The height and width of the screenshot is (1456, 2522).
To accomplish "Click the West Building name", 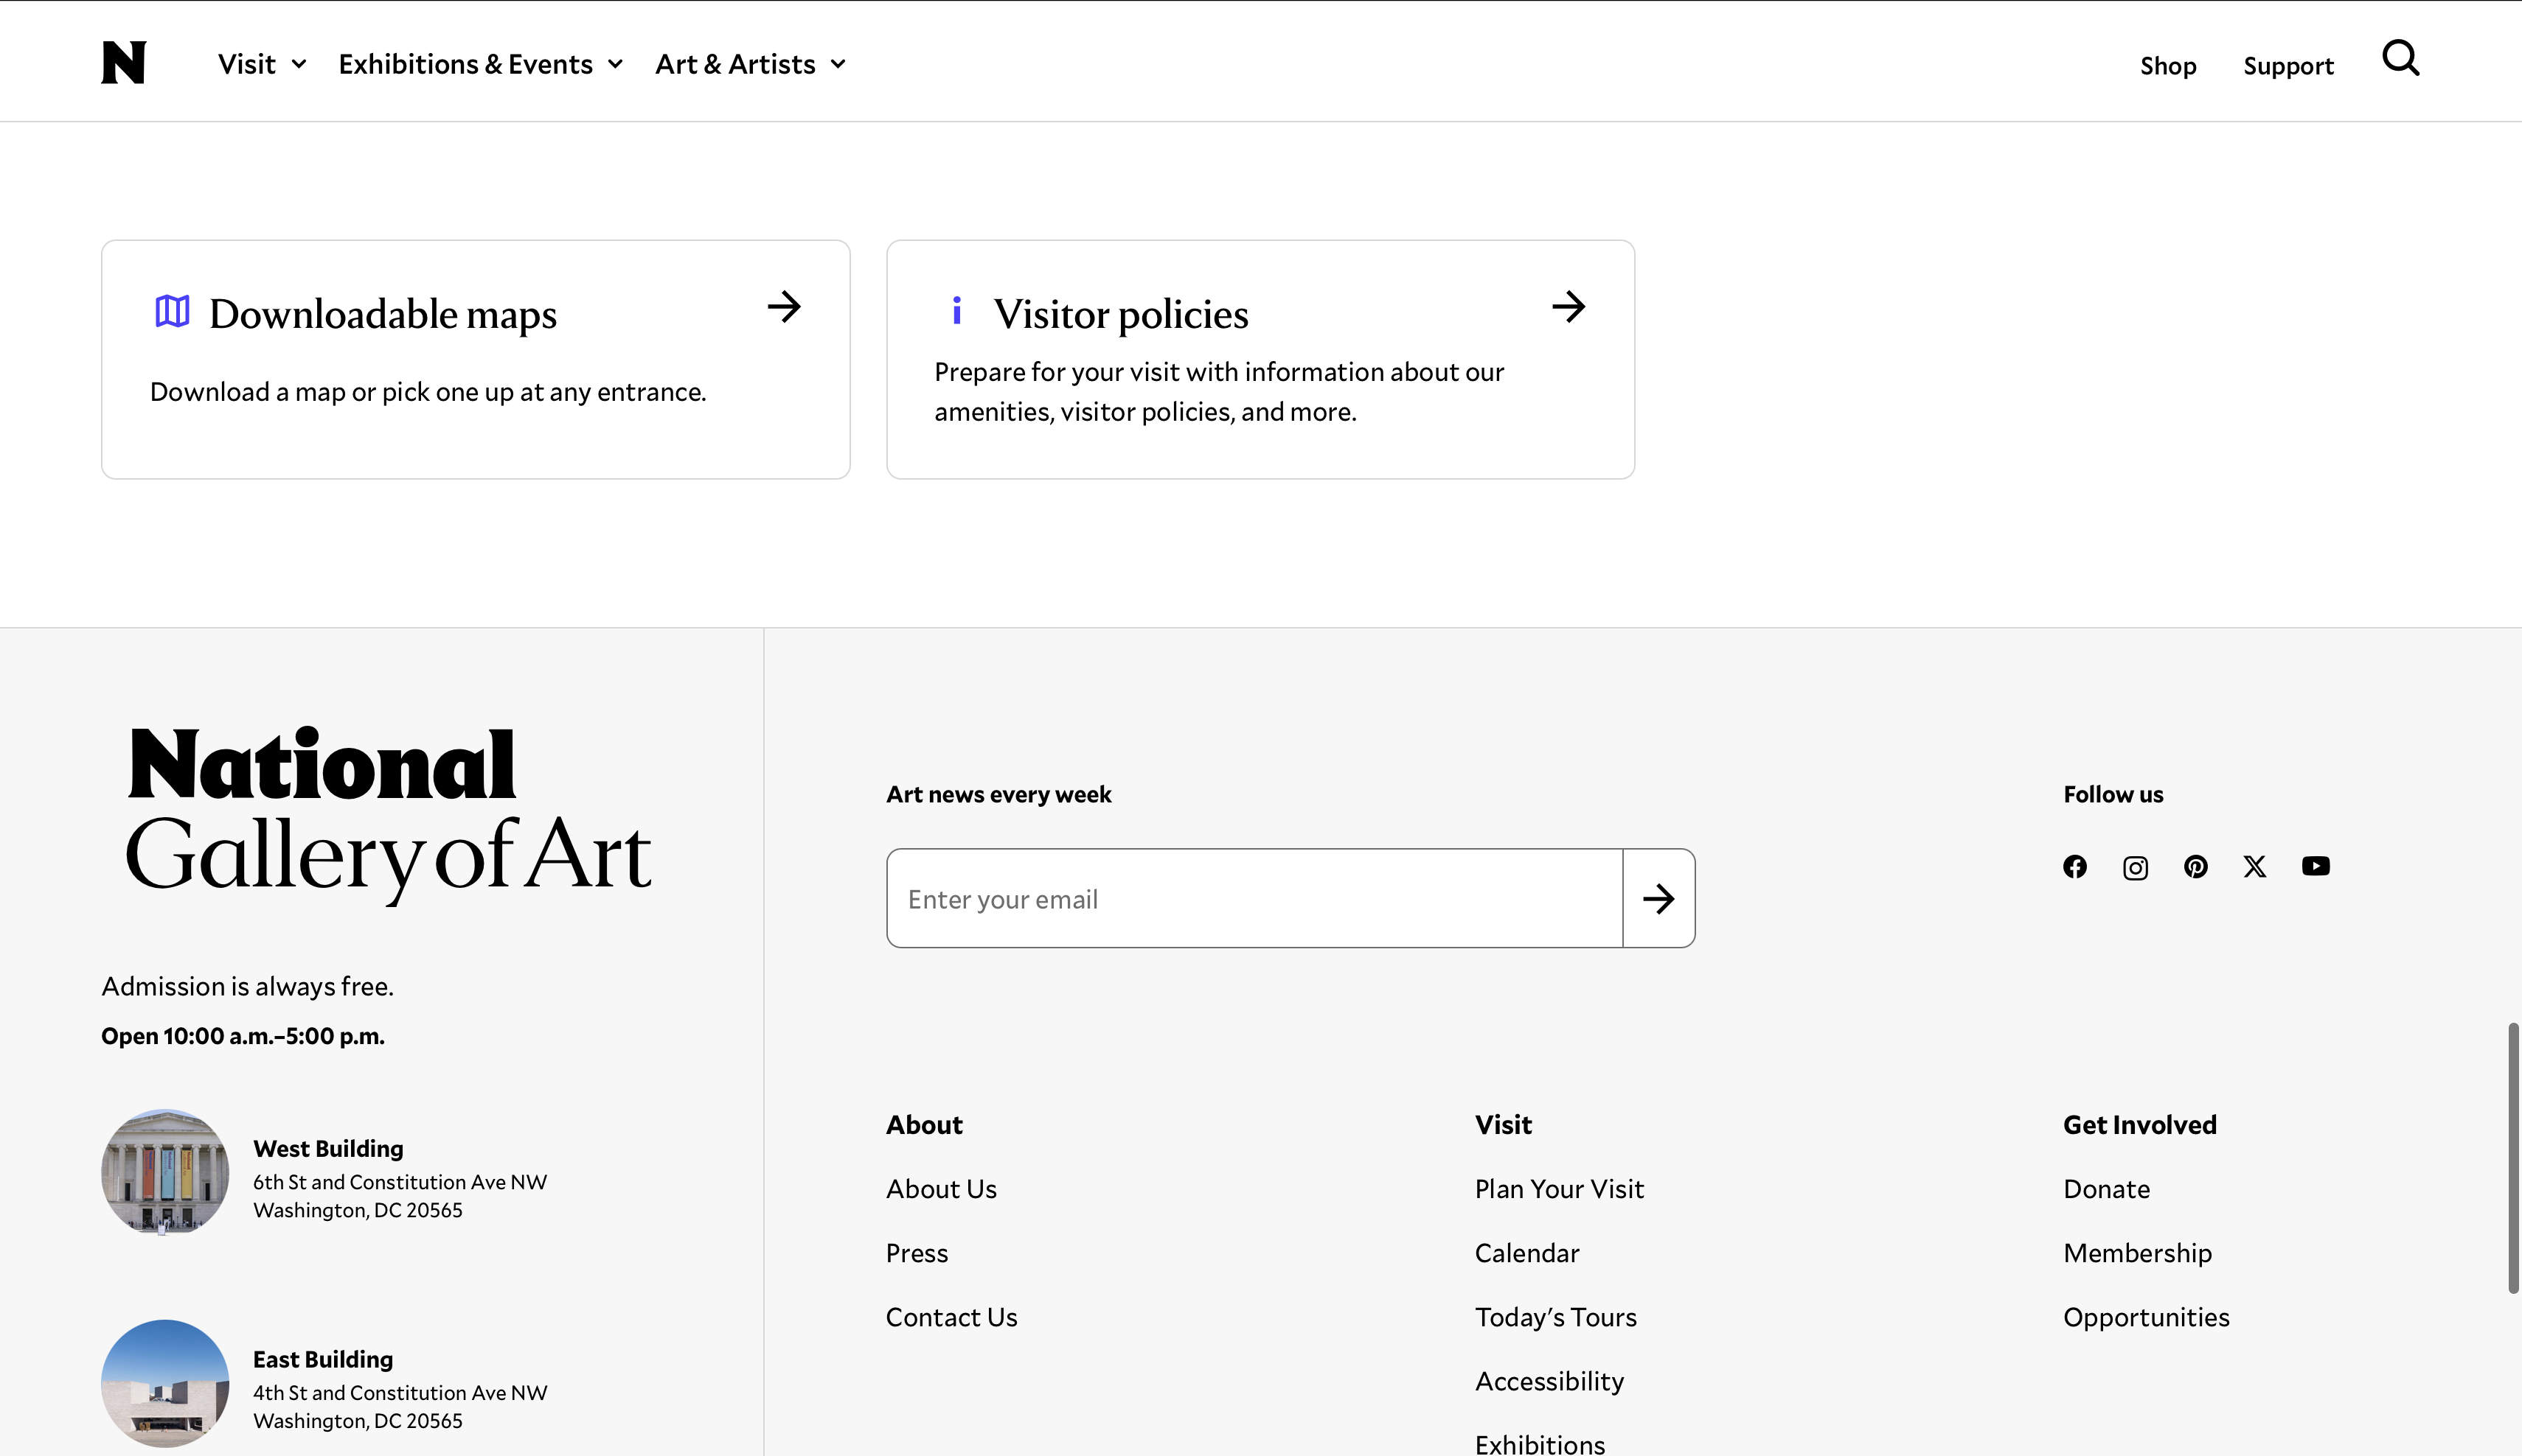I will (328, 1148).
